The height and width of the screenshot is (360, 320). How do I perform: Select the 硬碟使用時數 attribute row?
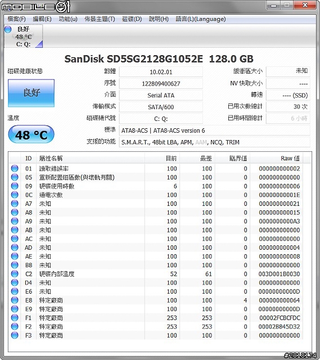coord(156,186)
